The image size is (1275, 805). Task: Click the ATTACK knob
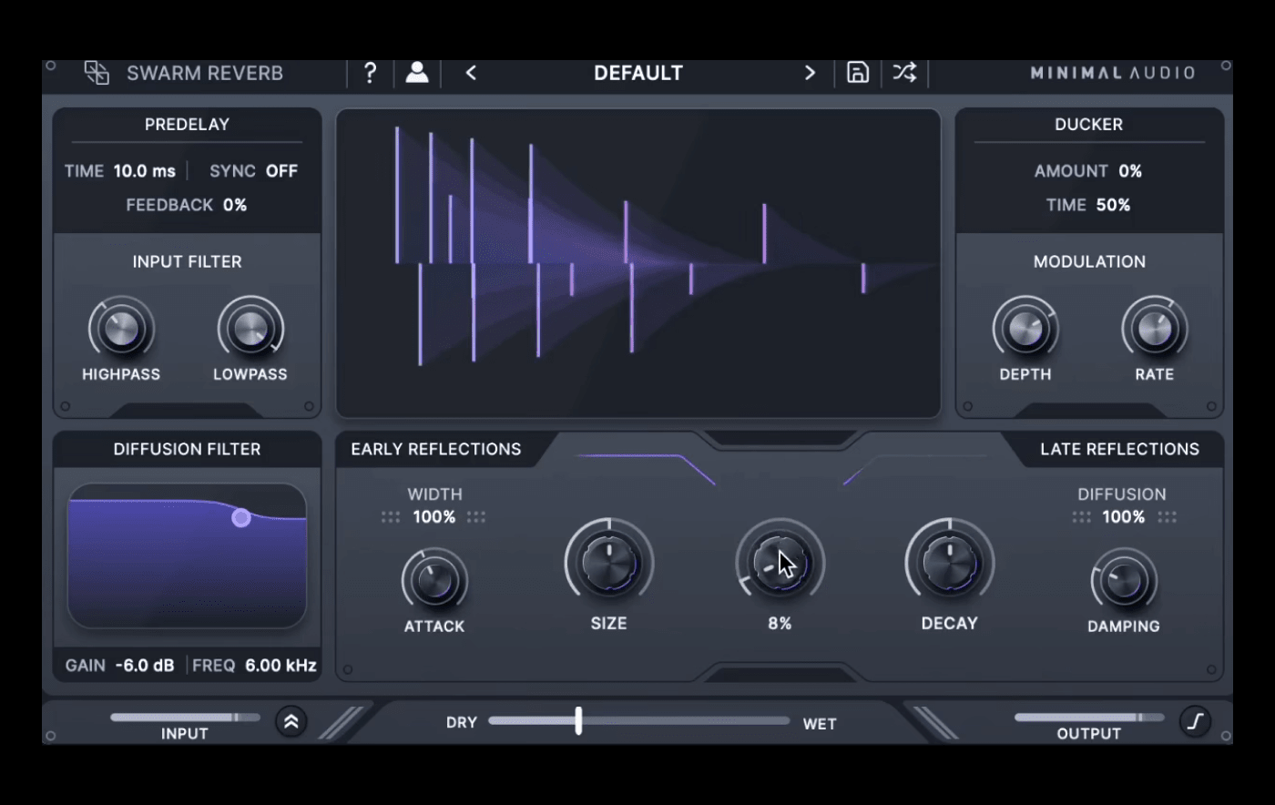click(434, 580)
